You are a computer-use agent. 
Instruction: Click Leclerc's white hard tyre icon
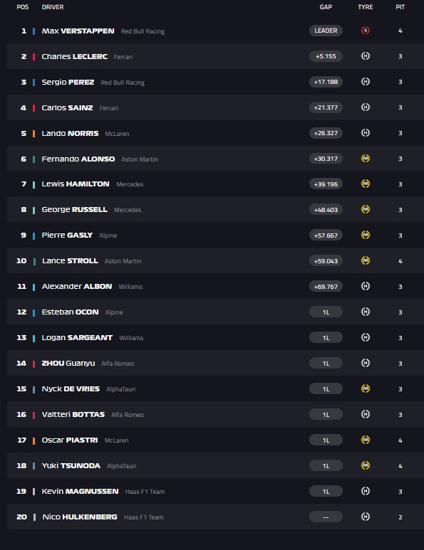pyautogui.click(x=366, y=56)
